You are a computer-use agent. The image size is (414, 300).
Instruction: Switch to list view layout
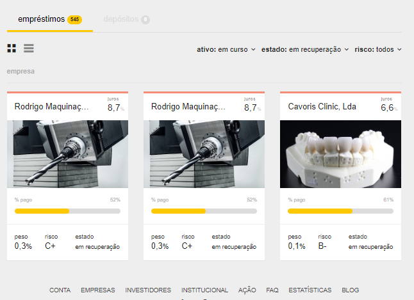pyautogui.click(x=29, y=49)
